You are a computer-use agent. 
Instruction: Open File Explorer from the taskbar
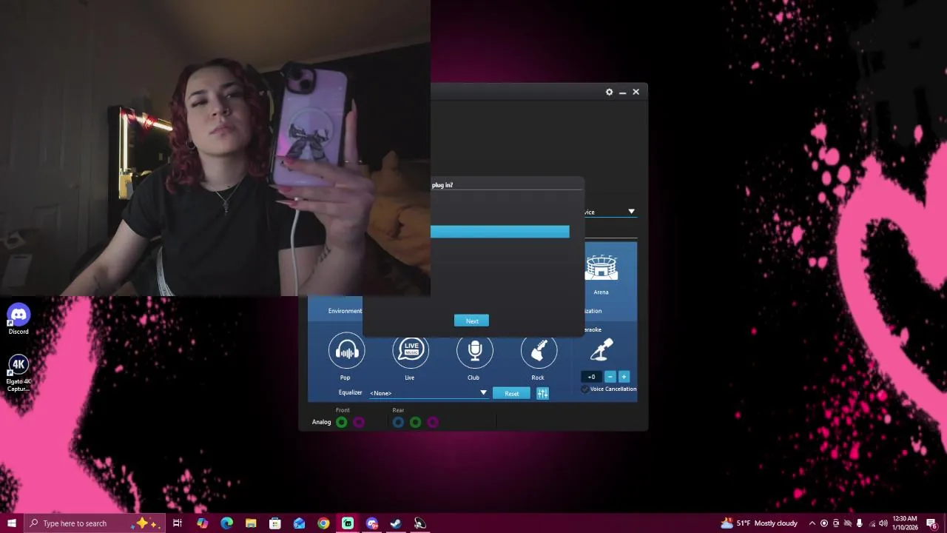coord(251,523)
